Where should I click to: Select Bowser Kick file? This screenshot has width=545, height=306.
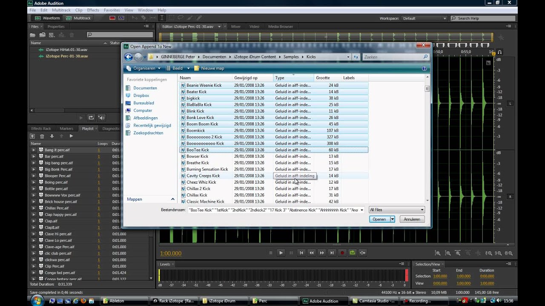coord(197,156)
